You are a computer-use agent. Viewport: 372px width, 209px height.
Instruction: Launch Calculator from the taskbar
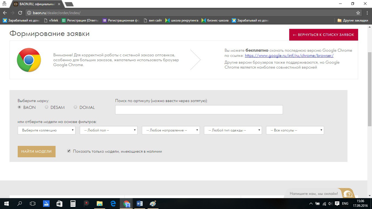[x=73, y=204]
